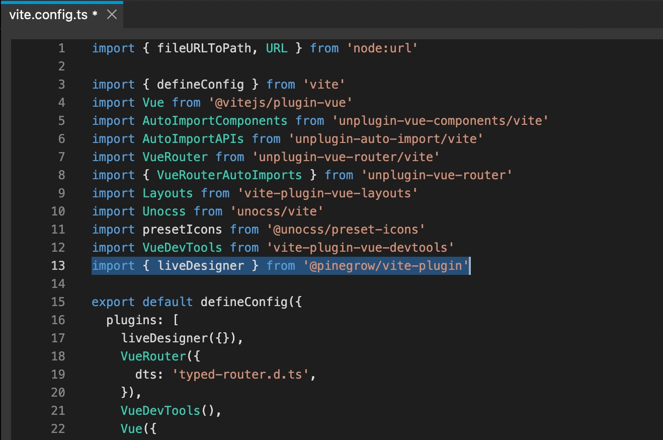Click the 'unplugin-vue-router/vite' string
Screen dimensions: 663x440
(345, 157)
